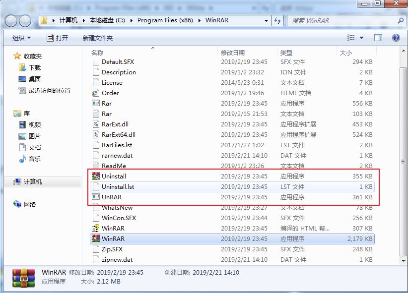Screen dimensions: 408x293
Task: Open the view options dropdown arrow
Action: coord(361,38)
